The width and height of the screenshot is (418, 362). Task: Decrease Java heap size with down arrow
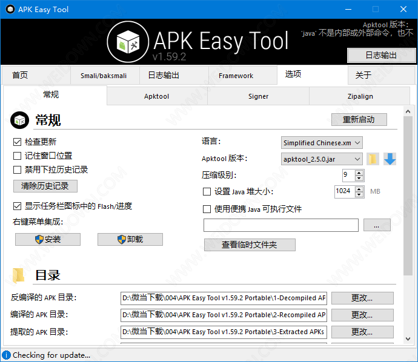359,195
